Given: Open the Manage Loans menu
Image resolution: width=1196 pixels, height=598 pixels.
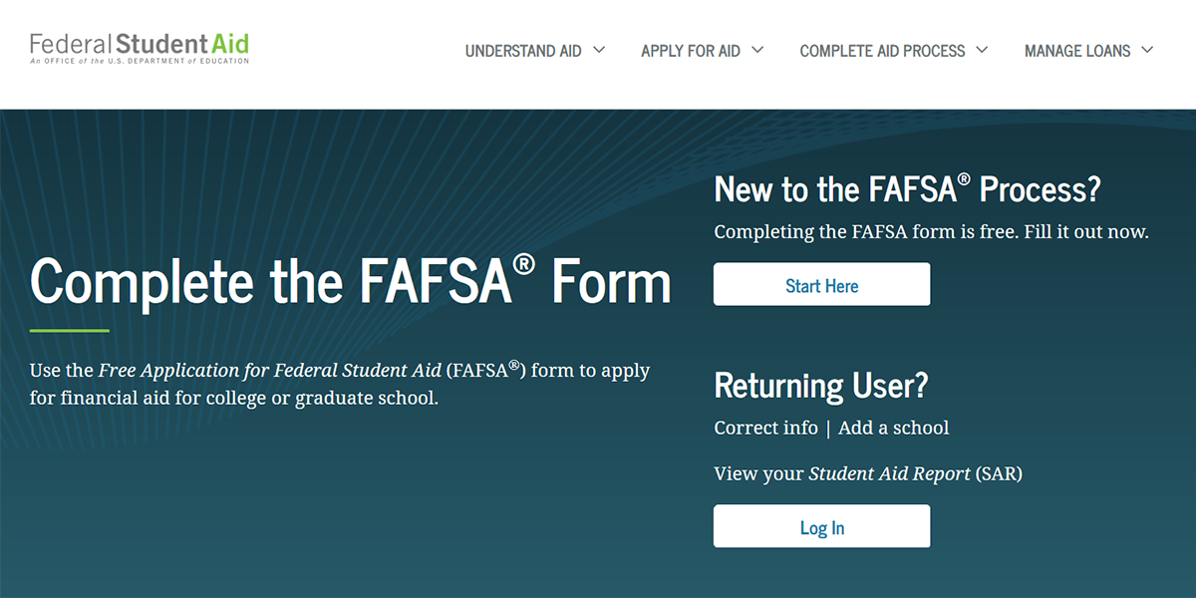Looking at the screenshot, I should pos(1077,51).
